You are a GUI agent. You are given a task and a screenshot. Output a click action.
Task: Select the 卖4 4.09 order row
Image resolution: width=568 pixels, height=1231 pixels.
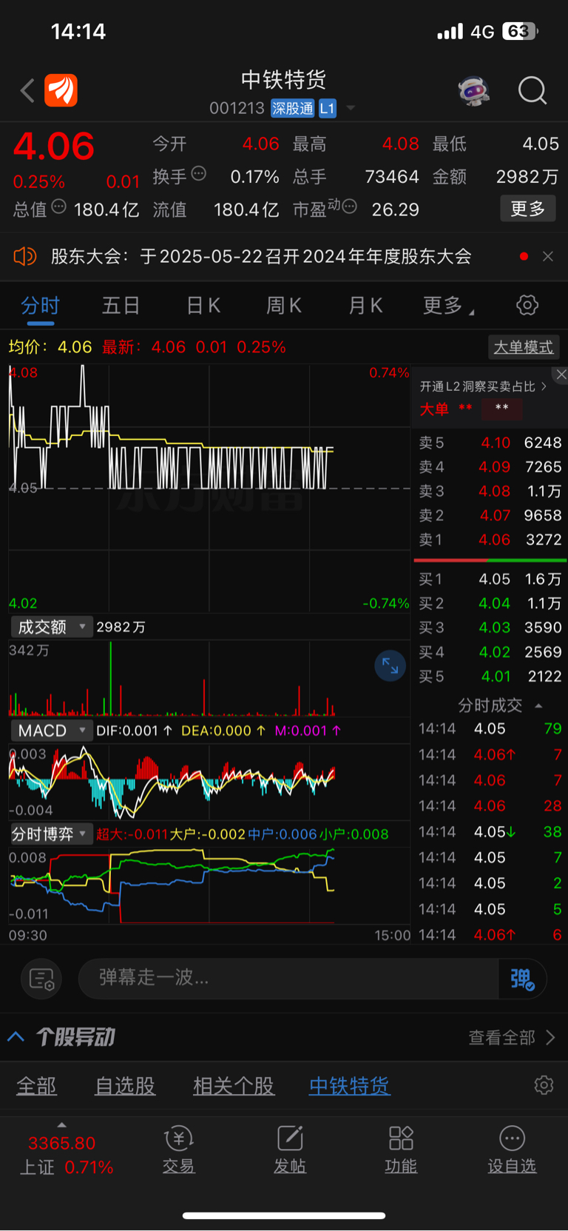point(490,467)
